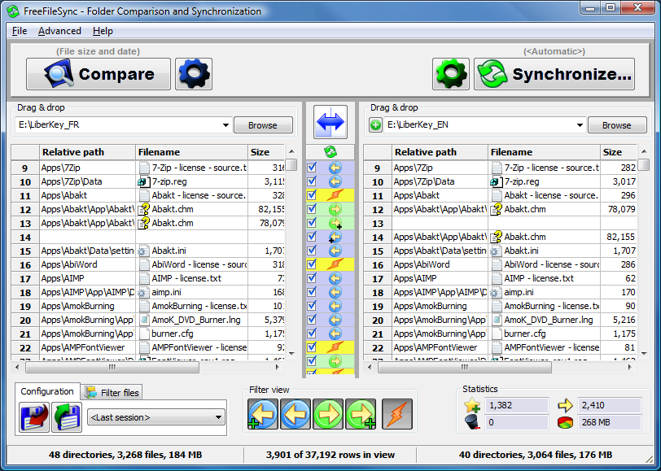
Task: Sort right grid by Filename header
Action: (x=544, y=152)
